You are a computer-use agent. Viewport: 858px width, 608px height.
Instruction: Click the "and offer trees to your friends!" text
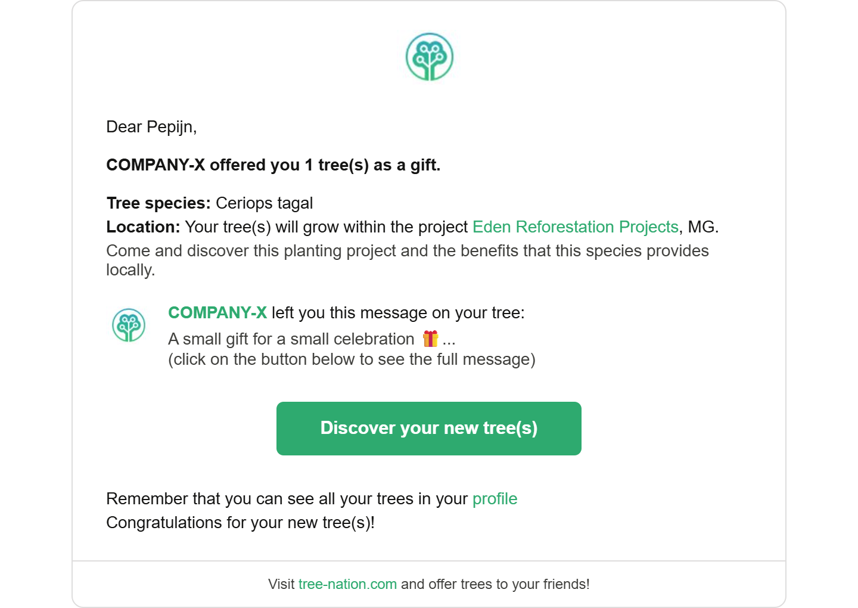pyautogui.click(x=495, y=584)
